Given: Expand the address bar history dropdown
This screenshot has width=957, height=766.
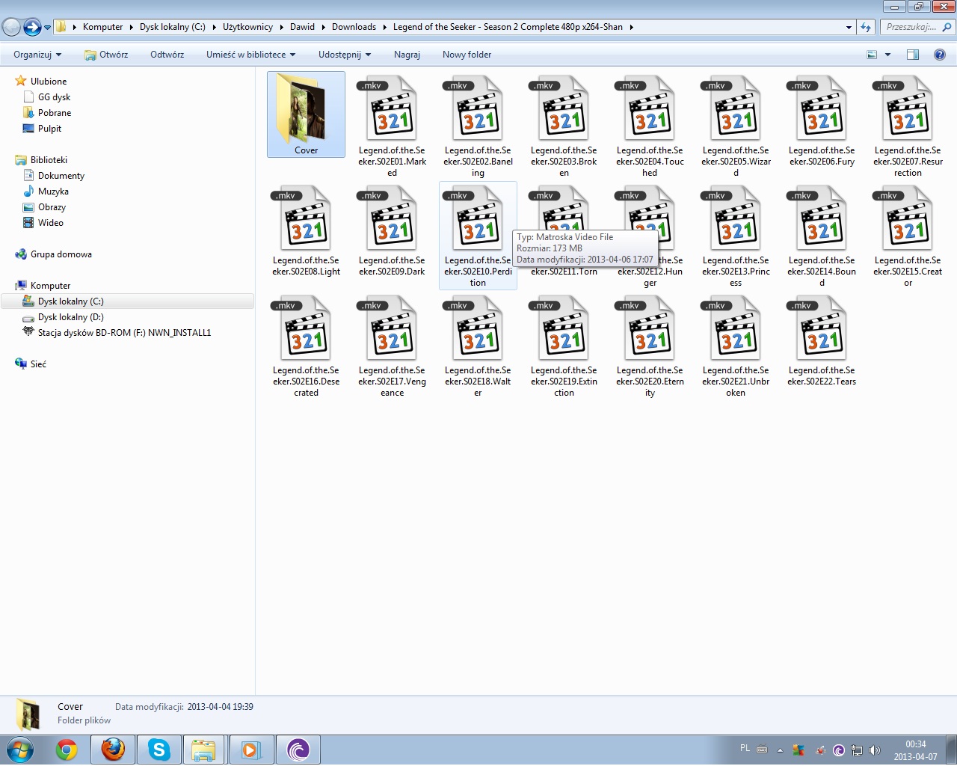Looking at the screenshot, I should tap(849, 27).
